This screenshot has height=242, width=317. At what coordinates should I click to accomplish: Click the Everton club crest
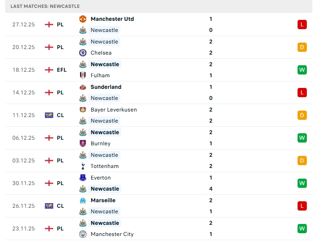[83, 178]
